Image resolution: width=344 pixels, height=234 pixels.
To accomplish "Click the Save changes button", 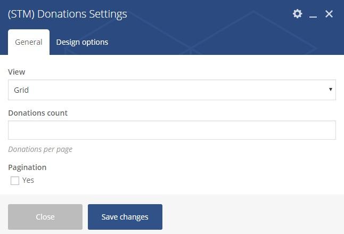I will (125, 217).
